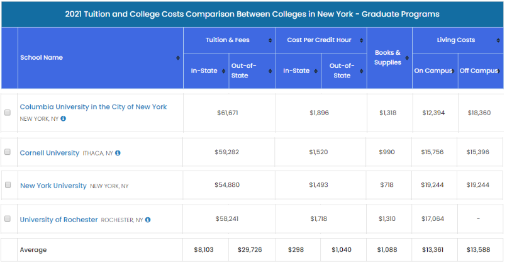The width and height of the screenshot is (507, 265).
Task: Sort Tuition & Fees In-State column
Action: [x=223, y=71]
